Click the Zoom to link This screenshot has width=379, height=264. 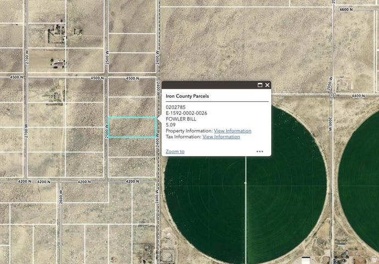(x=175, y=152)
